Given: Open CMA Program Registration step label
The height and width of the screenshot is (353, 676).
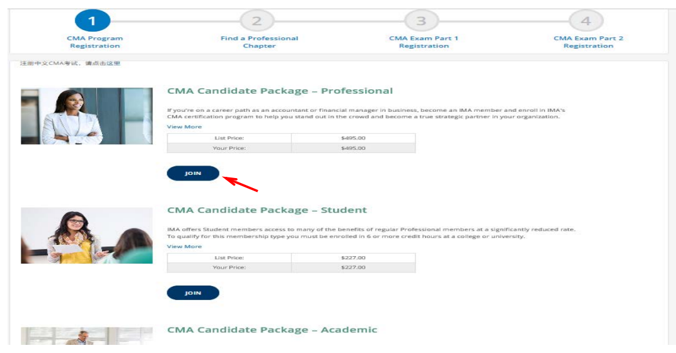Looking at the screenshot, I should tap(95, 42).
